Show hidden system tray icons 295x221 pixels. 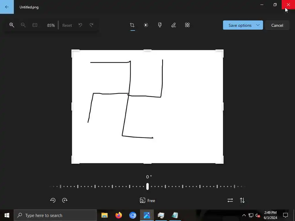(244, 215)
